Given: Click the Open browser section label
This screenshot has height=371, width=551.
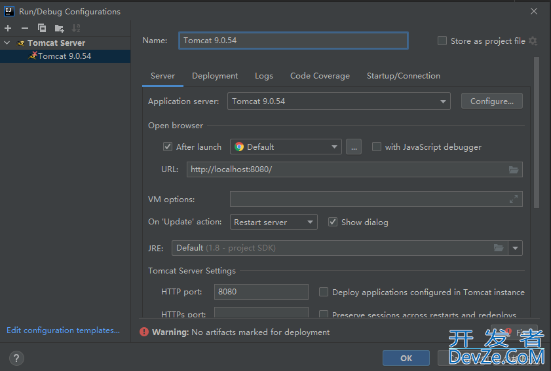Looking at the screenshot, I should (176, 126).
